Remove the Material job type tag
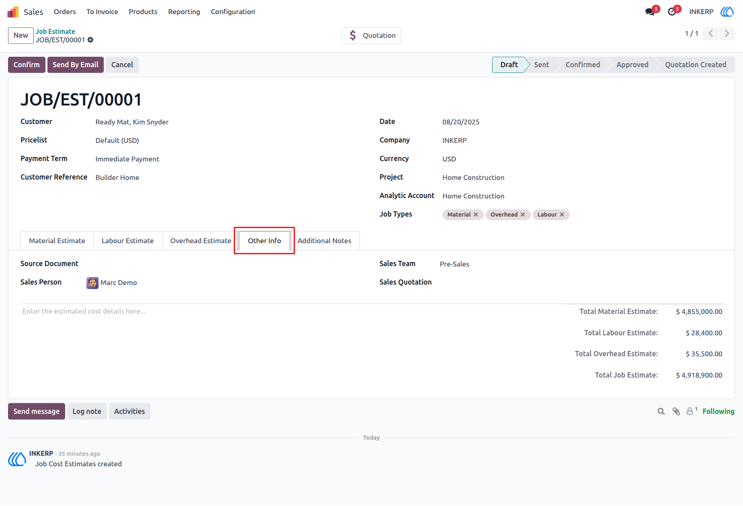 coord(476,215)
